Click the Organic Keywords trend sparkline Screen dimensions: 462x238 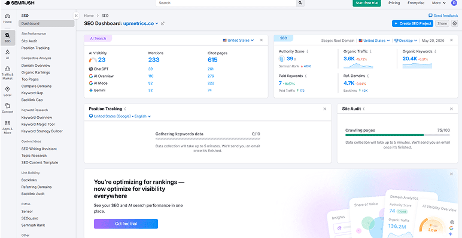point(417,66)
